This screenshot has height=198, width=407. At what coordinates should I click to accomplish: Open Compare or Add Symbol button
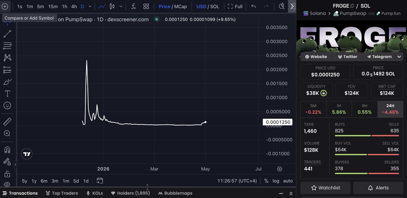click(x=5, y=6)
